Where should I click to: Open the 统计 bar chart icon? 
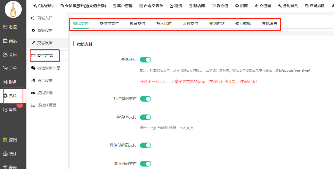(5, 154)
